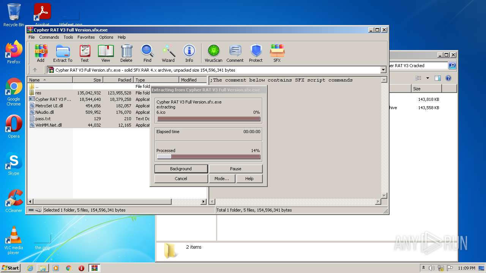Sort files by Size column header
This screenshot has height=273, width=486.
coord(88,80)
